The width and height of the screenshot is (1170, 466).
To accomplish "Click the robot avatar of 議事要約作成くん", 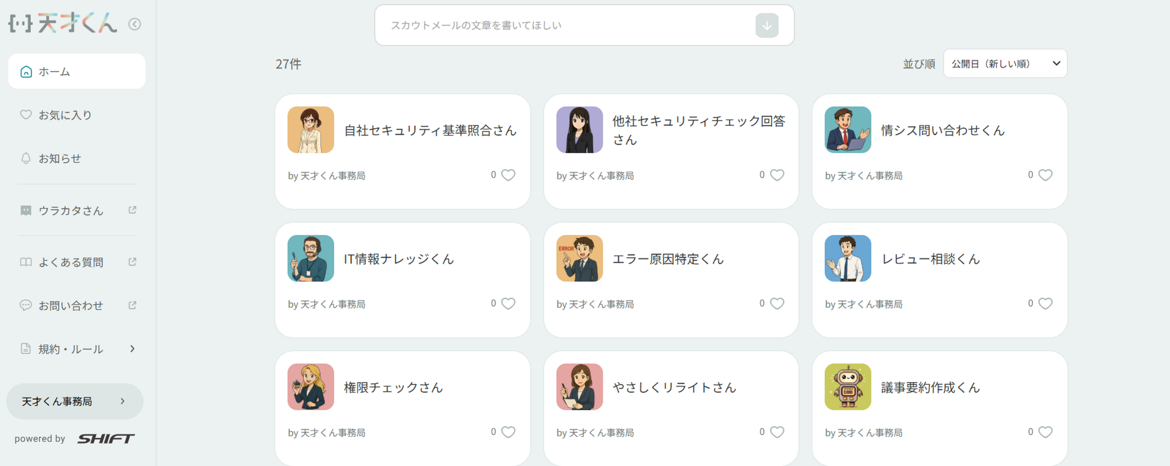I will pos(847,386).
